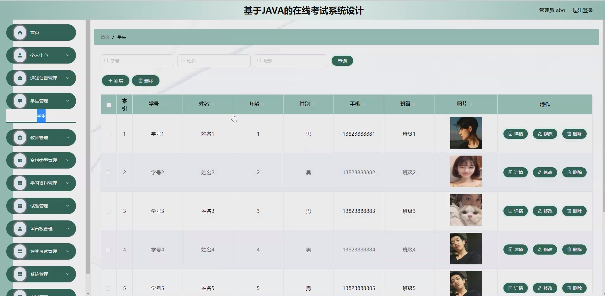Viewport: 605px width, 296px height.
Task: Click the 个人中心 user profile icon
Action: pos(20,55)
